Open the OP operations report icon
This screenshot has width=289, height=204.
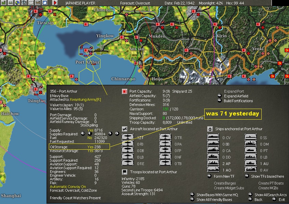click(x=31, y=3)
